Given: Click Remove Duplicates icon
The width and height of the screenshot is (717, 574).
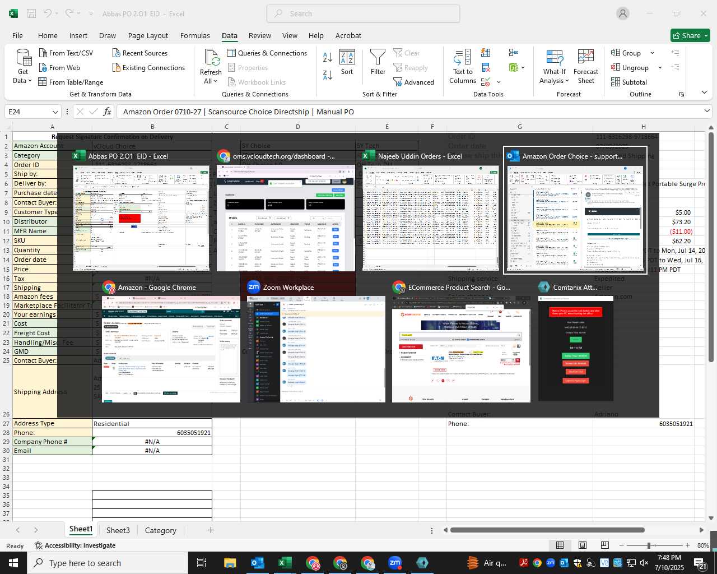Looking at the screenshot, I should pyautogui.click(x=486, y=67).
